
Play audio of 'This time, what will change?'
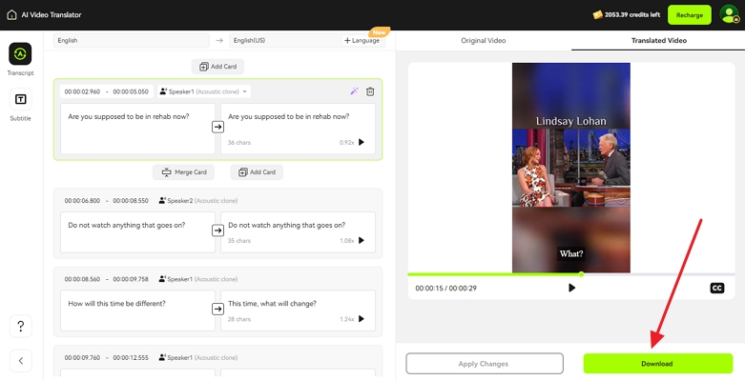click(362, 319)
